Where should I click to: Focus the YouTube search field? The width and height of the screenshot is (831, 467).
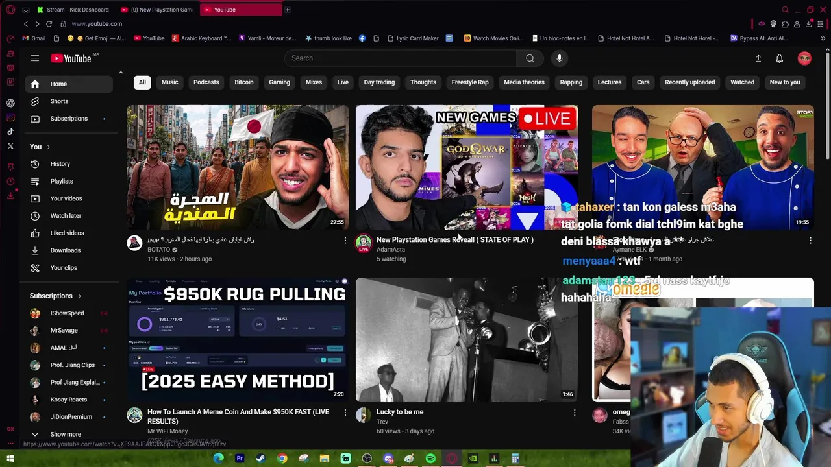pos(401,58)
